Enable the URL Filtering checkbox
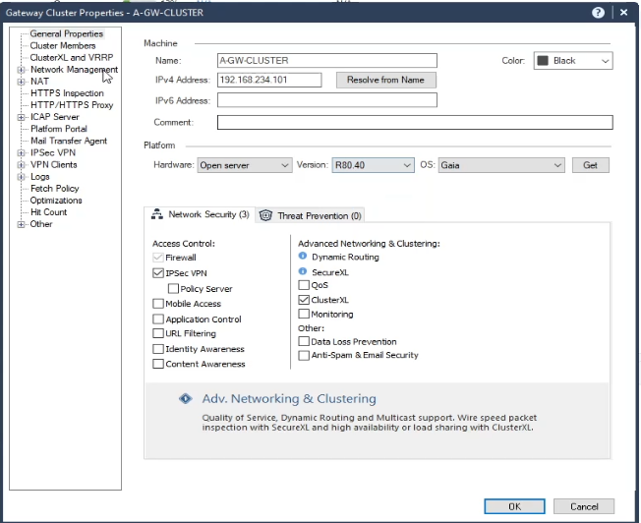 point(158,333)
